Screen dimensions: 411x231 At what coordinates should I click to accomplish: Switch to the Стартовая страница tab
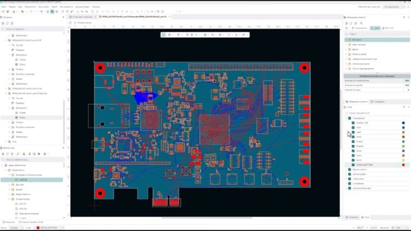[82, 17]
